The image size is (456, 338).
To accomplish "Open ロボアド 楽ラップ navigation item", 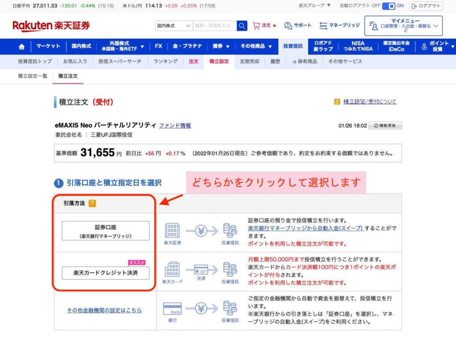I will pos(323,46).
